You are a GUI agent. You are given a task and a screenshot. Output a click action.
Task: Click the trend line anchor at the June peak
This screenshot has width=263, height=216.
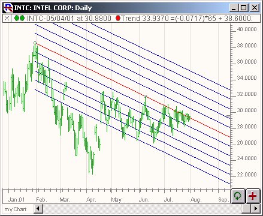point(145,97)
